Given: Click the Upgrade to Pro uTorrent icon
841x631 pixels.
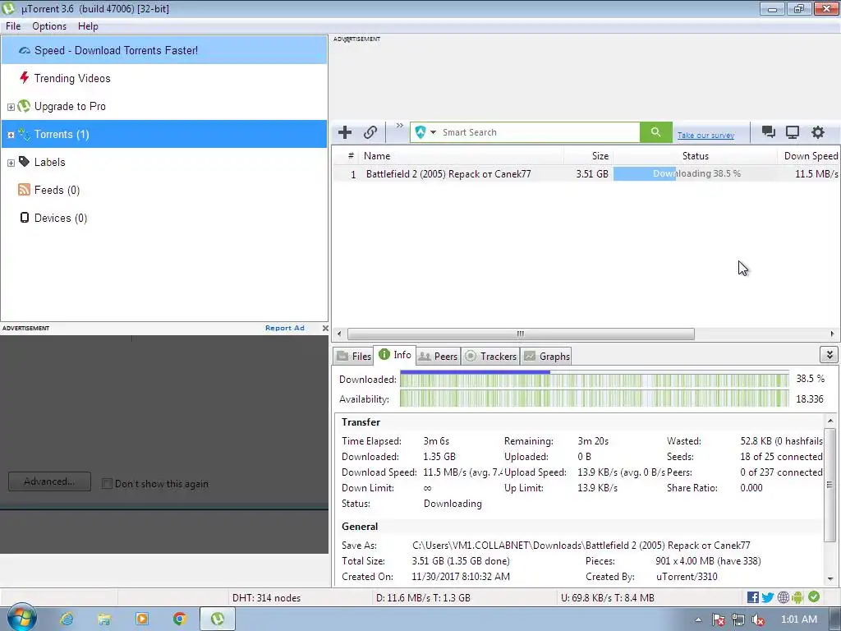Looking at the screenshot, I should (24, 106).
